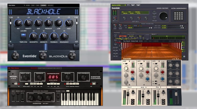Adjust the RESONANCE knob in Blackhole
197x109 pixels.
point(64,36)
